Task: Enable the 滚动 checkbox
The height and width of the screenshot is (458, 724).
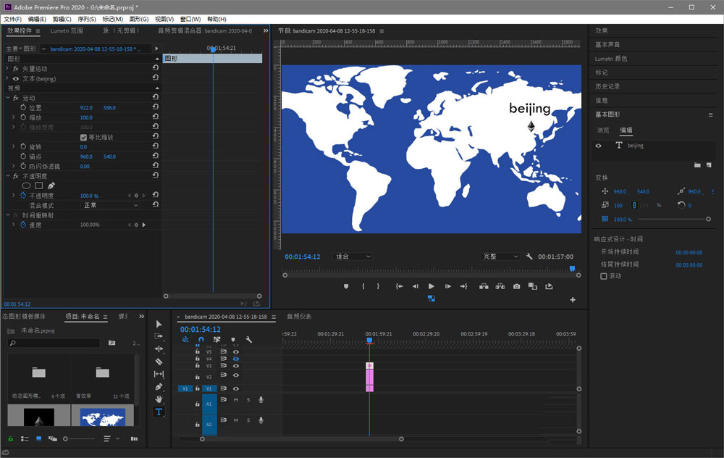Action: [x=604, y=276]
